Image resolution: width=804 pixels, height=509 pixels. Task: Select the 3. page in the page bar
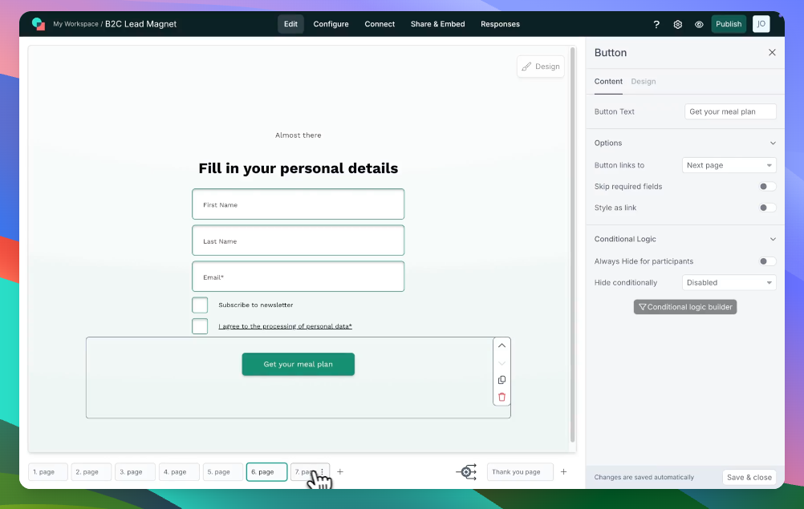134,471
